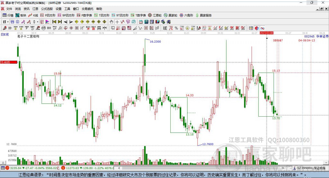The height and width of the screenshot is (178, 329).
Task: Click the 9P四方形 toolbar button
Action: pos(66,15)
